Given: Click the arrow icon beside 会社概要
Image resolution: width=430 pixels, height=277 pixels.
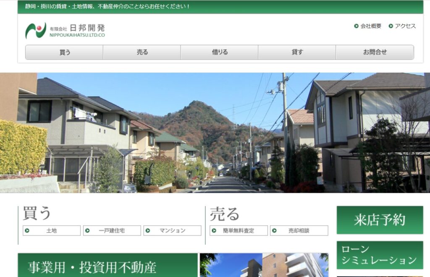Looking at the screenshot, I should [356, 26].
